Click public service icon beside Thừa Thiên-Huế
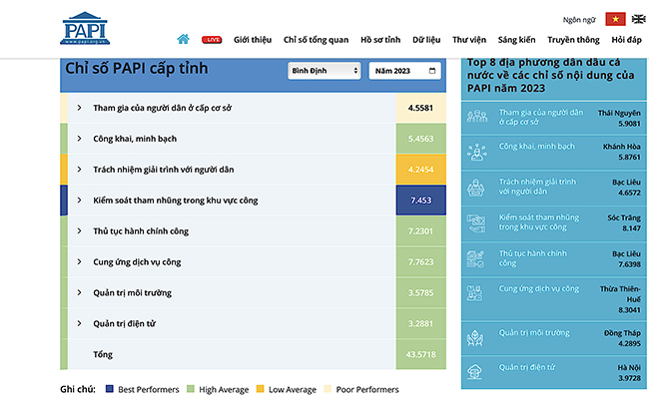Screen dimensions: 649x408 pos(474,293)
